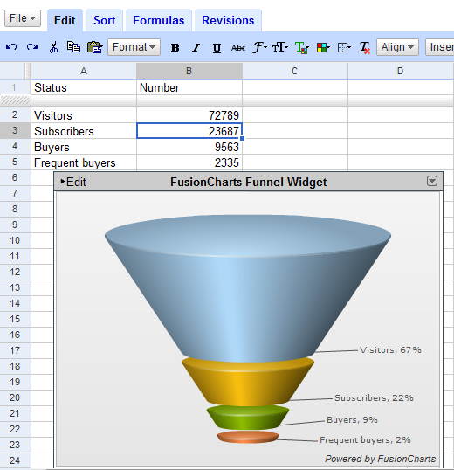The image size is (454, 470).
Task: Open the Insert dropdown
Action: point(440,47)
